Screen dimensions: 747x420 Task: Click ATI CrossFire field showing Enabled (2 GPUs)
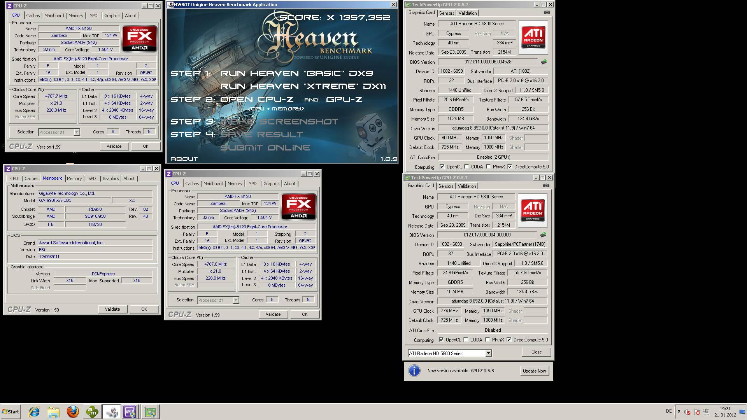click(493, 157)
